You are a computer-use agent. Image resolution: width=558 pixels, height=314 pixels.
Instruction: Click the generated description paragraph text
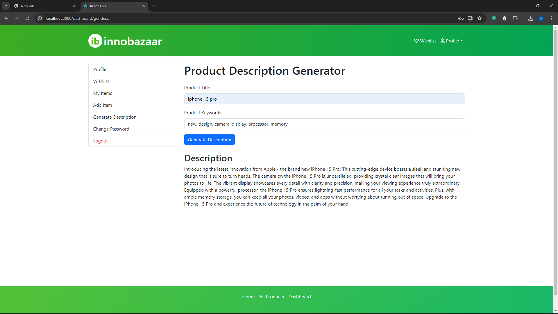click(x=323, y=186)
